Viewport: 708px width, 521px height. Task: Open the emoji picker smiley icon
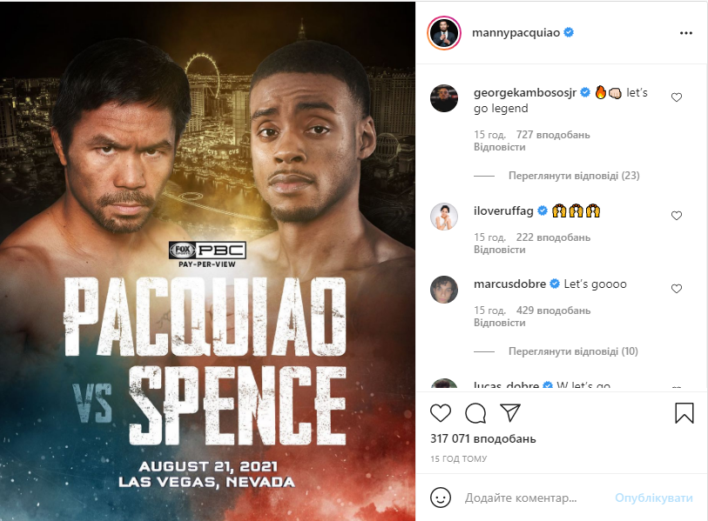pyautogui.click(x=442, y=498)
